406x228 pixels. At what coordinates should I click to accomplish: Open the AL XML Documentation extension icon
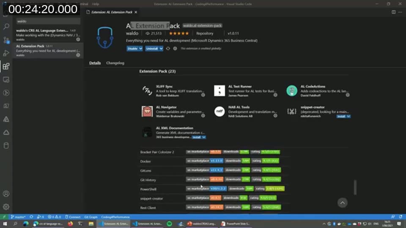pyautogui.click(x=147, y=132)
